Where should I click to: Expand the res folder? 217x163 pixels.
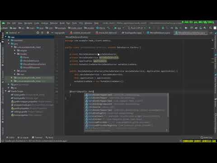(9, 88)
